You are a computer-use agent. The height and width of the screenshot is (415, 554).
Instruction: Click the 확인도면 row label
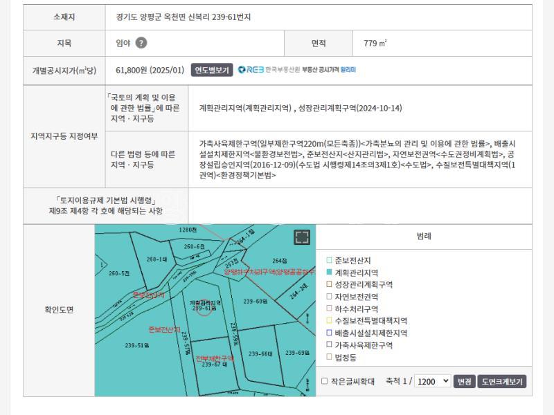tap(59, 310)
